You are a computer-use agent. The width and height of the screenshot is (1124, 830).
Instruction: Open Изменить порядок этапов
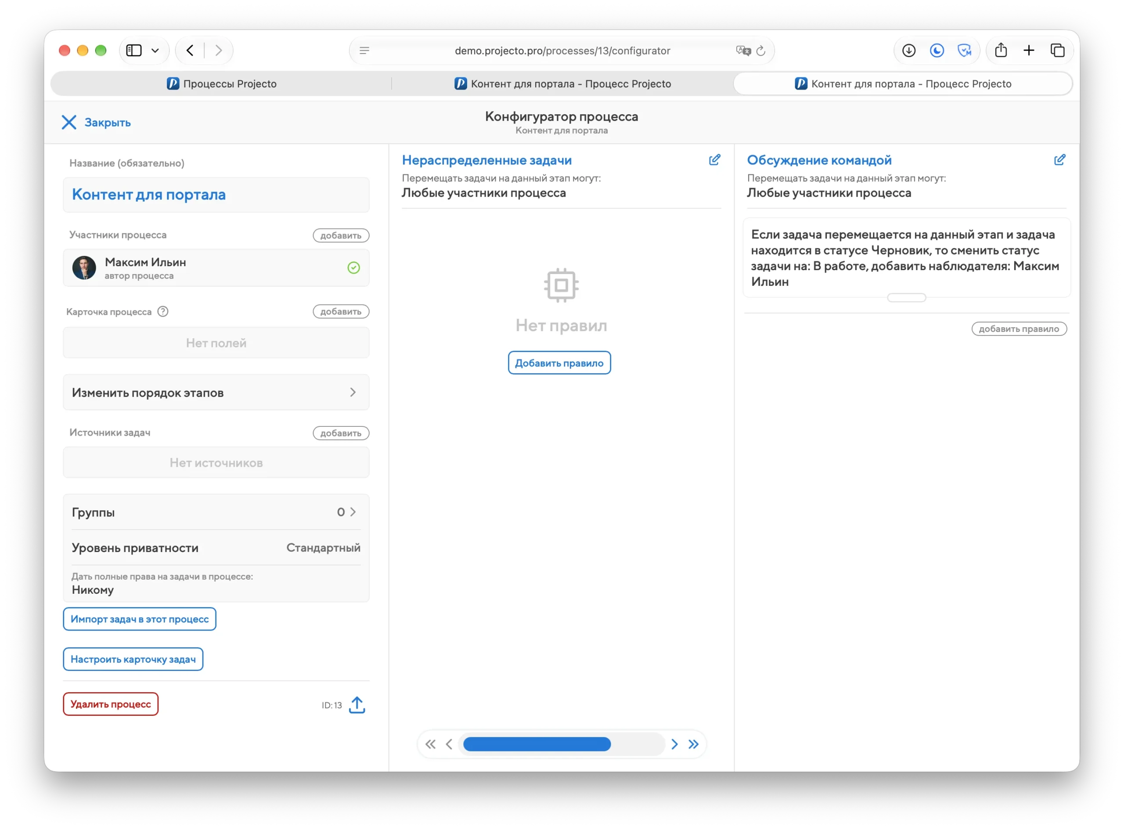216,393
